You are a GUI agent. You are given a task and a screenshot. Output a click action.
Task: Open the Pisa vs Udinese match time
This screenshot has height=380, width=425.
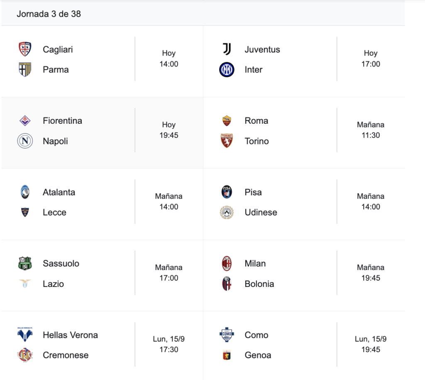click(371, 201)
